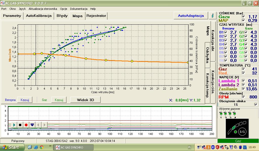Viewport: 259px width, 151px height.
Task: Click the black stop button on recorder
Action: (x=20, y=125)
